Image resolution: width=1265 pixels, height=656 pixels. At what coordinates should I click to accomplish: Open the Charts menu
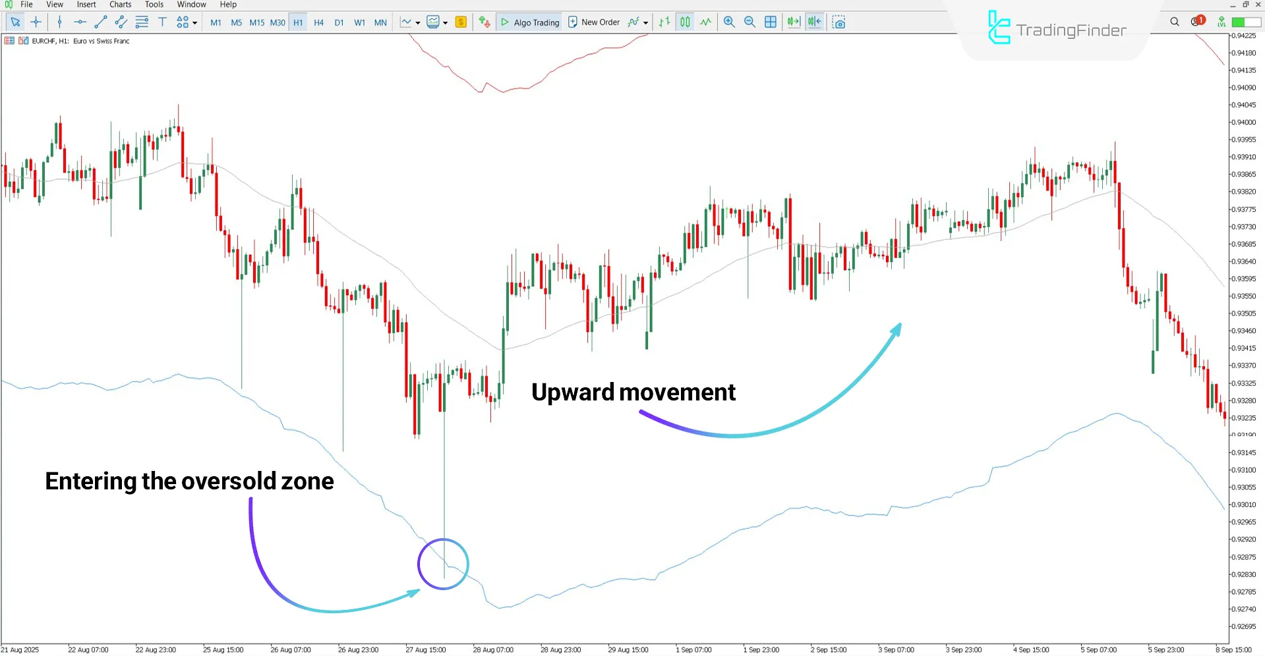120,5
